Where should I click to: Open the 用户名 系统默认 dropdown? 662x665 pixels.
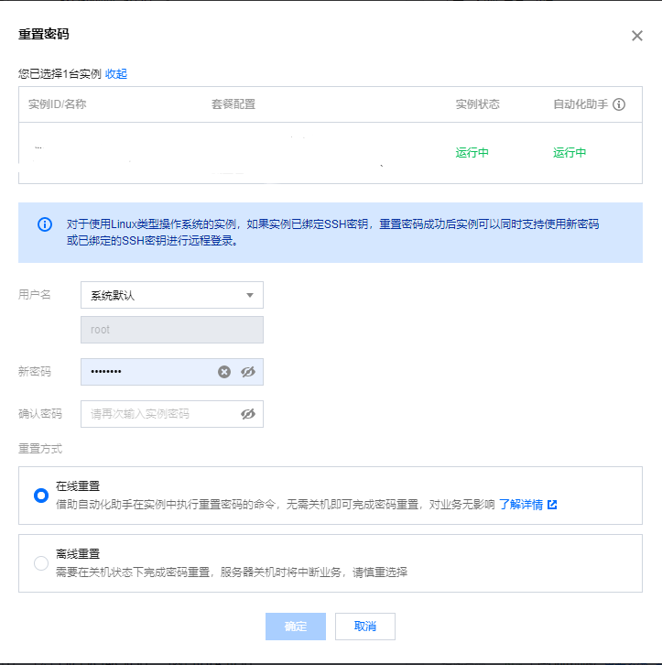(x=171, y=295)
